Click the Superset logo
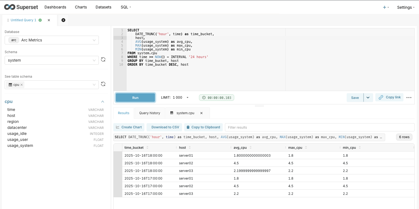 (21, 7)
